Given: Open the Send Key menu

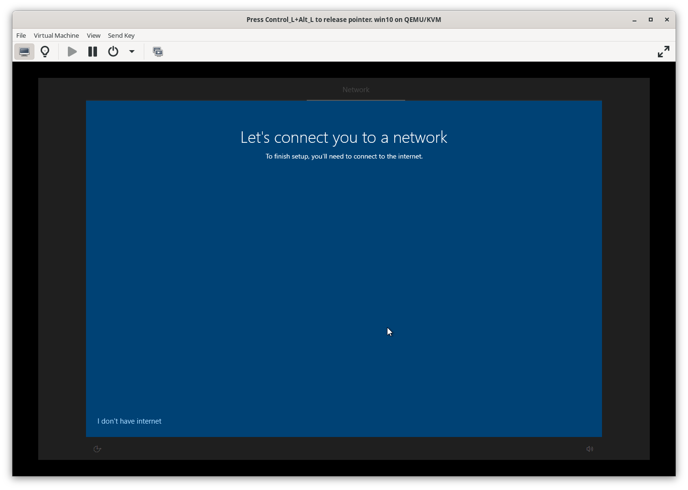Looking at the screenshot, I should pyautogui.click(x=121, y=35).
